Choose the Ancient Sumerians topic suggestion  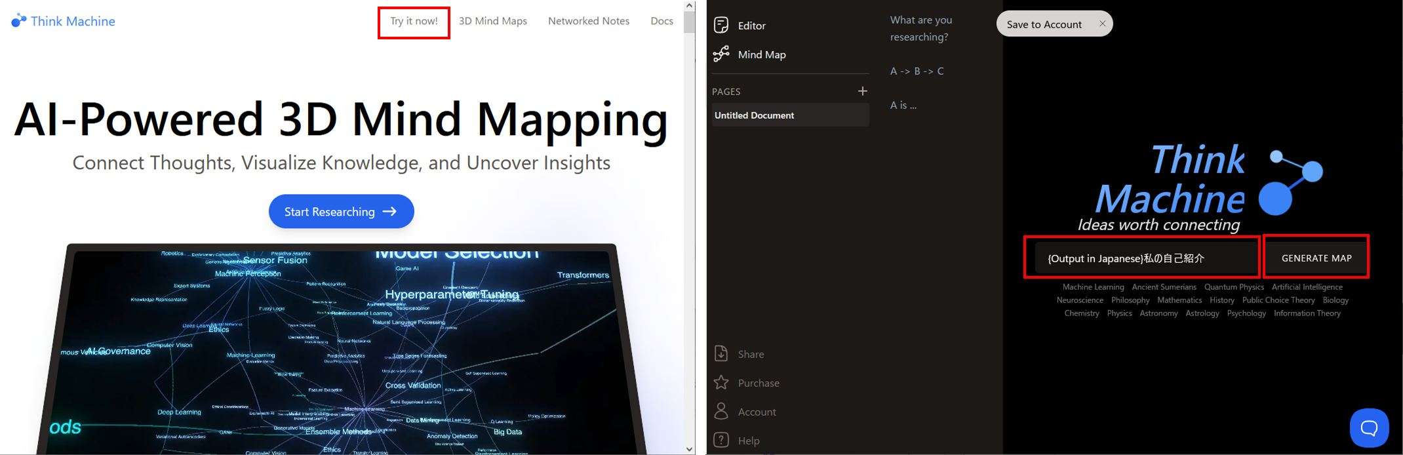1164,287
